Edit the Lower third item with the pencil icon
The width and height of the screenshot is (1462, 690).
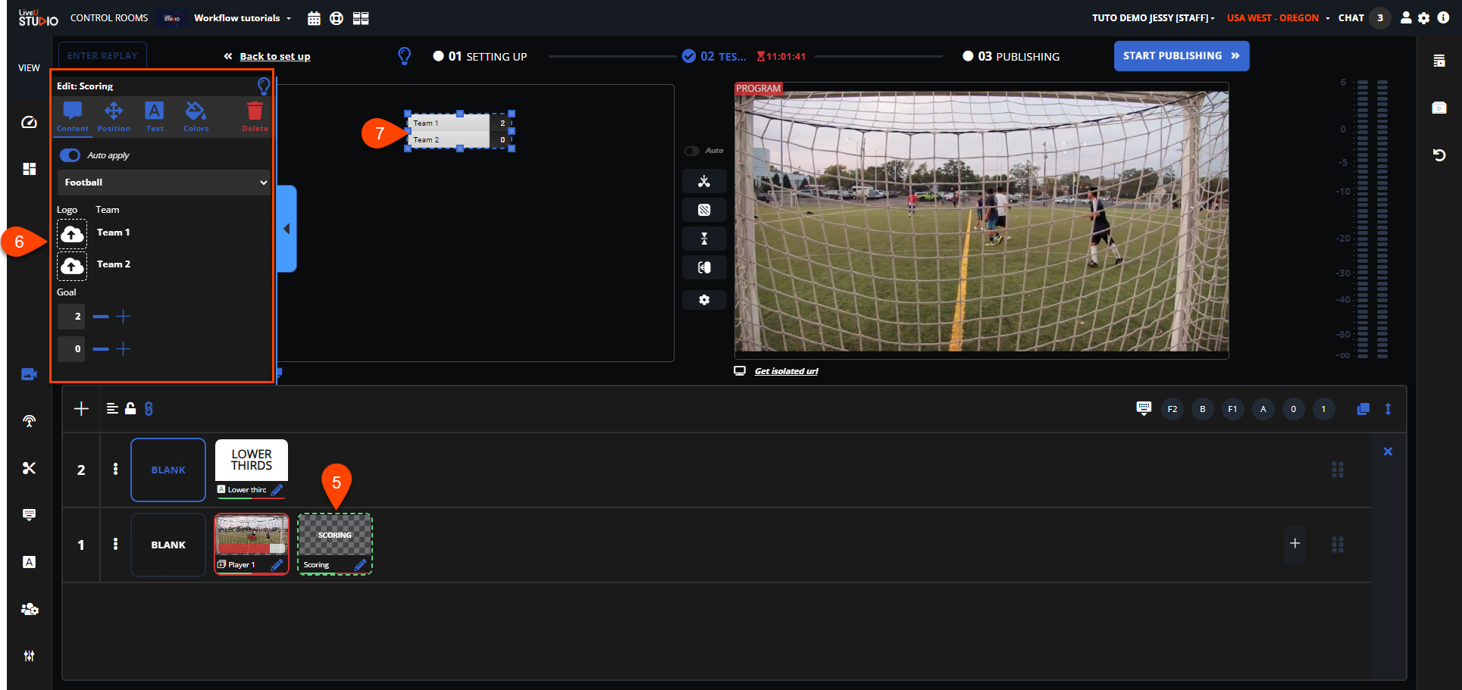pos(277,490)
